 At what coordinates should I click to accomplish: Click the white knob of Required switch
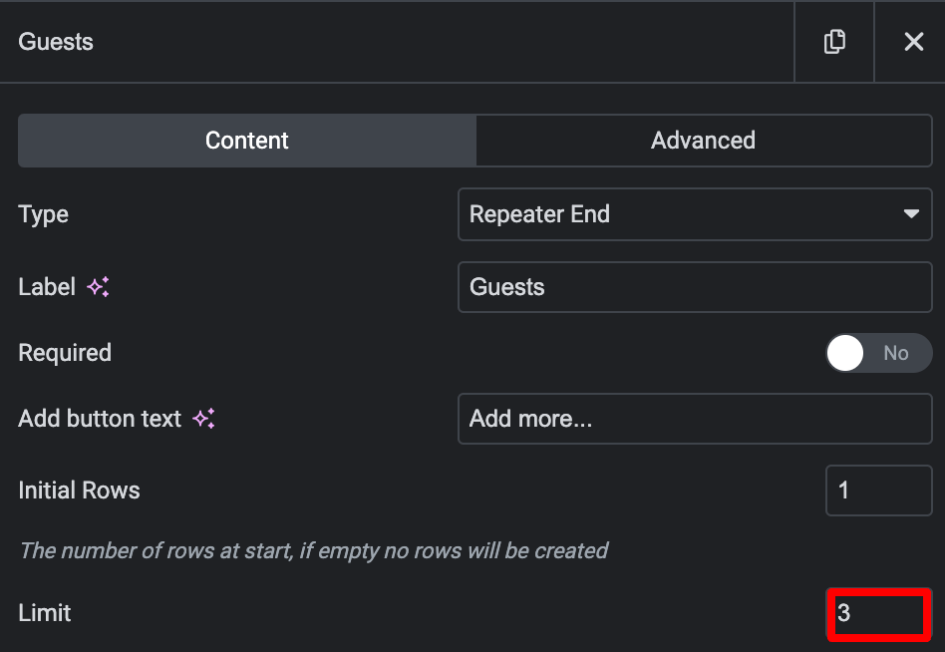pos(845,353)
